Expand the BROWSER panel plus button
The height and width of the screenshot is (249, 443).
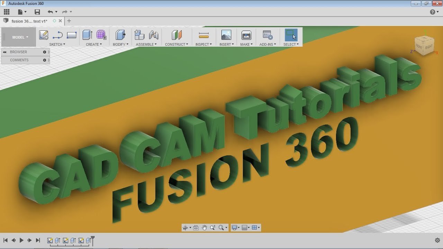45,52
